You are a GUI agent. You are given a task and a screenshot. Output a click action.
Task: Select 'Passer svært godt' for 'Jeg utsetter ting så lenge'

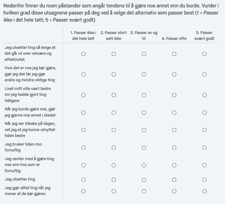coord(204,54)
